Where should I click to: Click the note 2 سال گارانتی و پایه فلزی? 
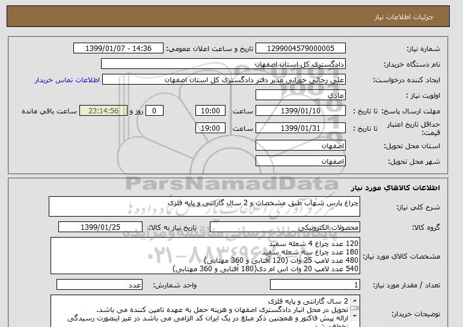308,301
